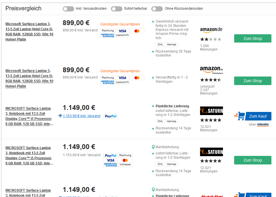The height and width of the screenshot is (197, 276).
Task: Click the cyberport 3.347 Meinungen text
Action: [x=209, y=90]
